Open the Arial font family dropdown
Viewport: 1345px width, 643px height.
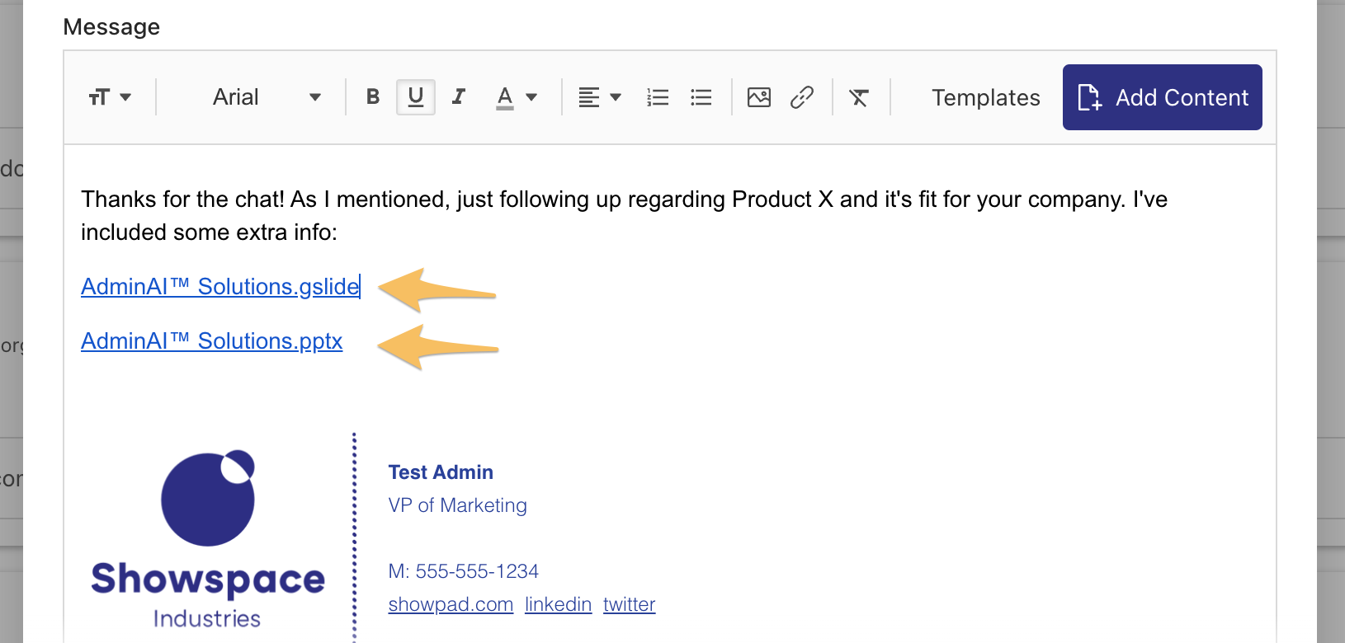pyautogui.click(x=266, y=97)
